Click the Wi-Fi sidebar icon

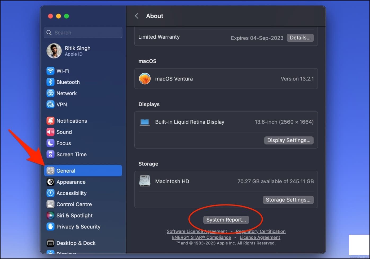(50, 71)
